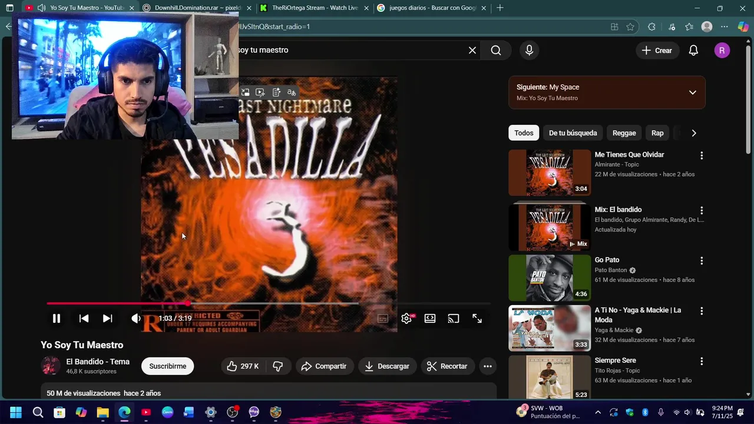This screenshot has width=754, height=424.
Task: Switch to TheRiOrtega Stream browser tab
Action: [x=315, y=8]
